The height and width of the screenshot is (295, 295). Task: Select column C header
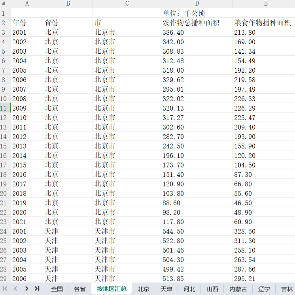click(127, 4)
